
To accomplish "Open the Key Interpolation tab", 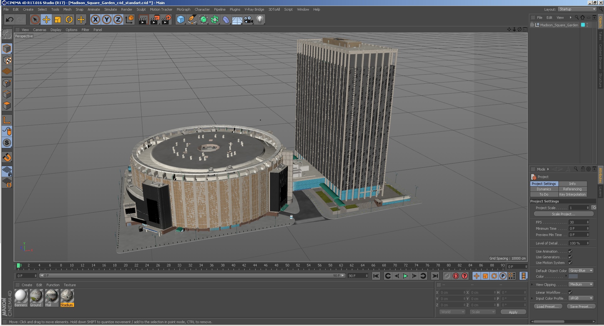I will (572, 194).
